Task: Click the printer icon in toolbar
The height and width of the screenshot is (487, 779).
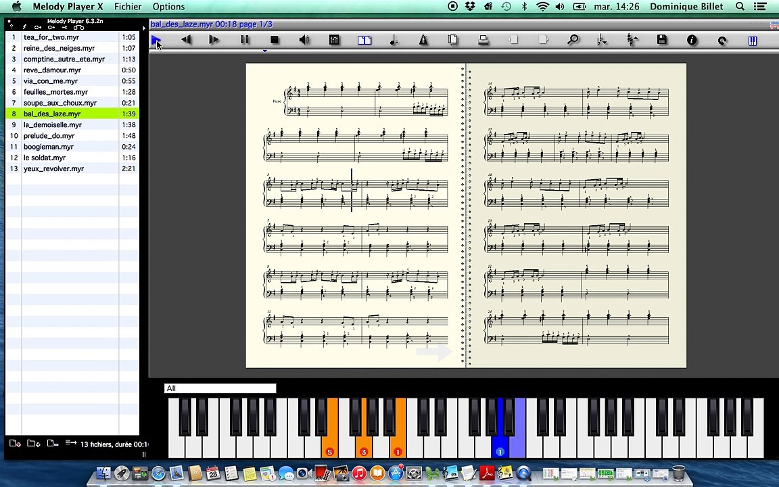Action: 483,41
